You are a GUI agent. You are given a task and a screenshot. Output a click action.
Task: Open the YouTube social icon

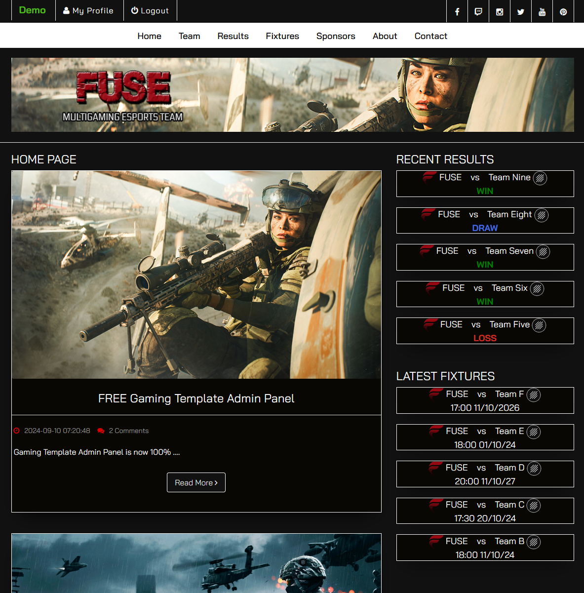542,12
